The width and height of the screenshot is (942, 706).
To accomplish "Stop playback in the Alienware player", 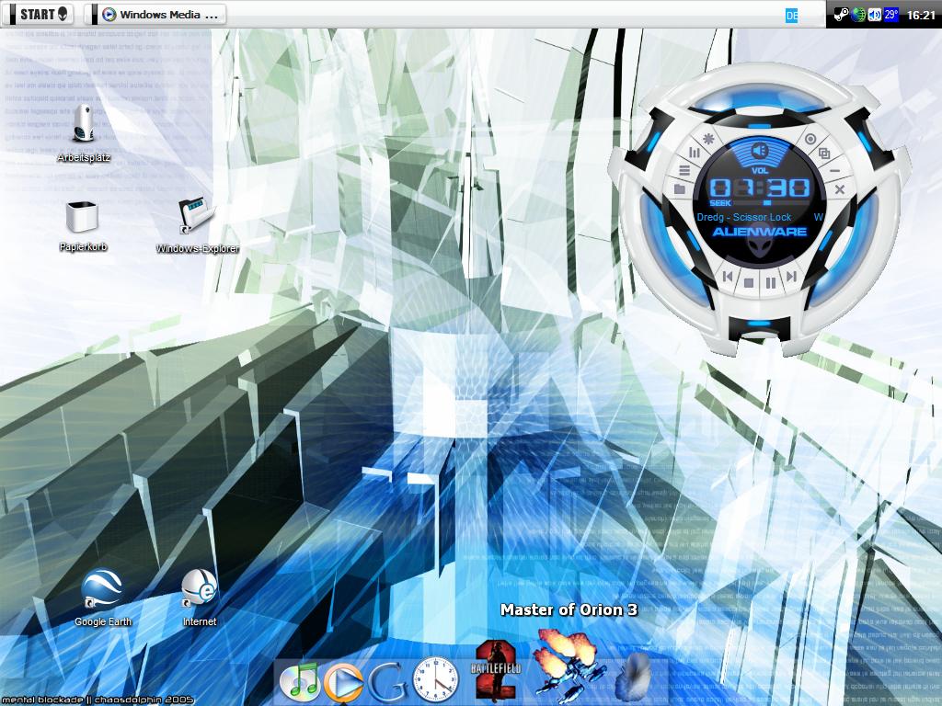I will click(749, 281).
